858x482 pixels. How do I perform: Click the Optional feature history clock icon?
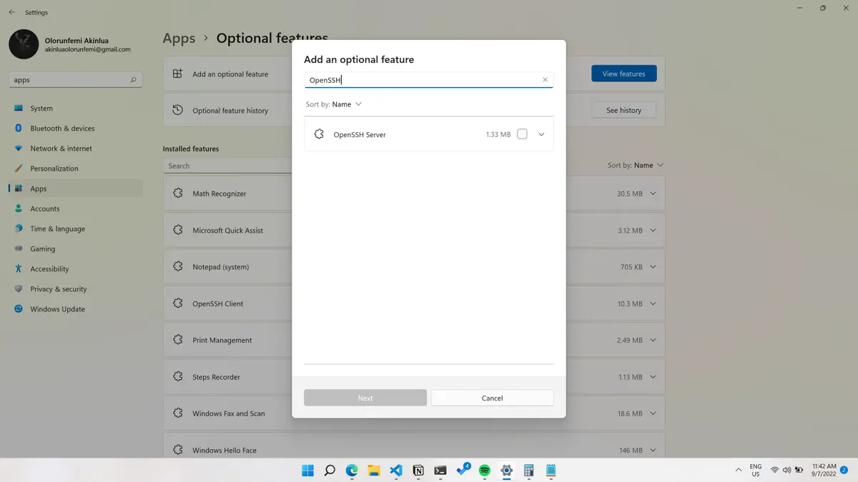pyautogui.click(x=178, y=110)
